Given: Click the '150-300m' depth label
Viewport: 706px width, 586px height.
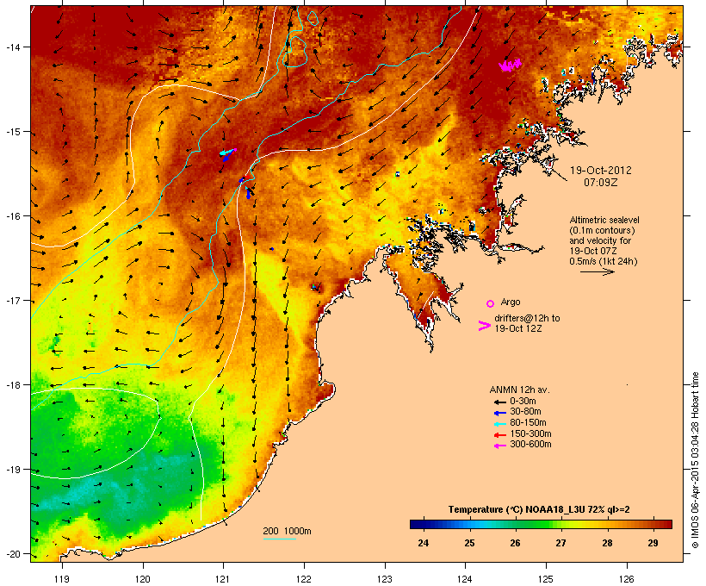Looking at the screenshot, I should (531, 433).
